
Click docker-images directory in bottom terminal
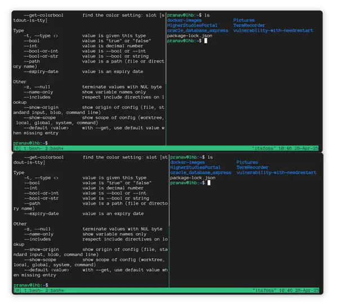pyautogui.click(x=188, y=162)
